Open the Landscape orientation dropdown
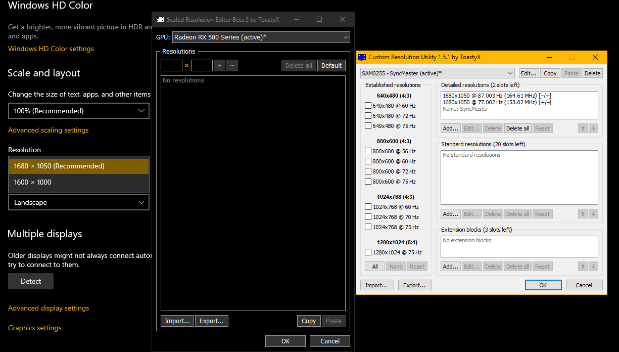The height and width of the screenshot is (352, 619). pos(79,202)
